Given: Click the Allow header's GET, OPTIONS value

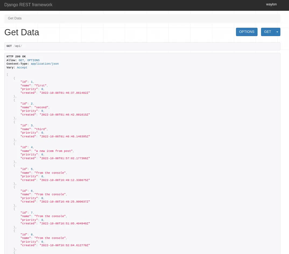Looking at the screenshot, I should click(29, 60).
